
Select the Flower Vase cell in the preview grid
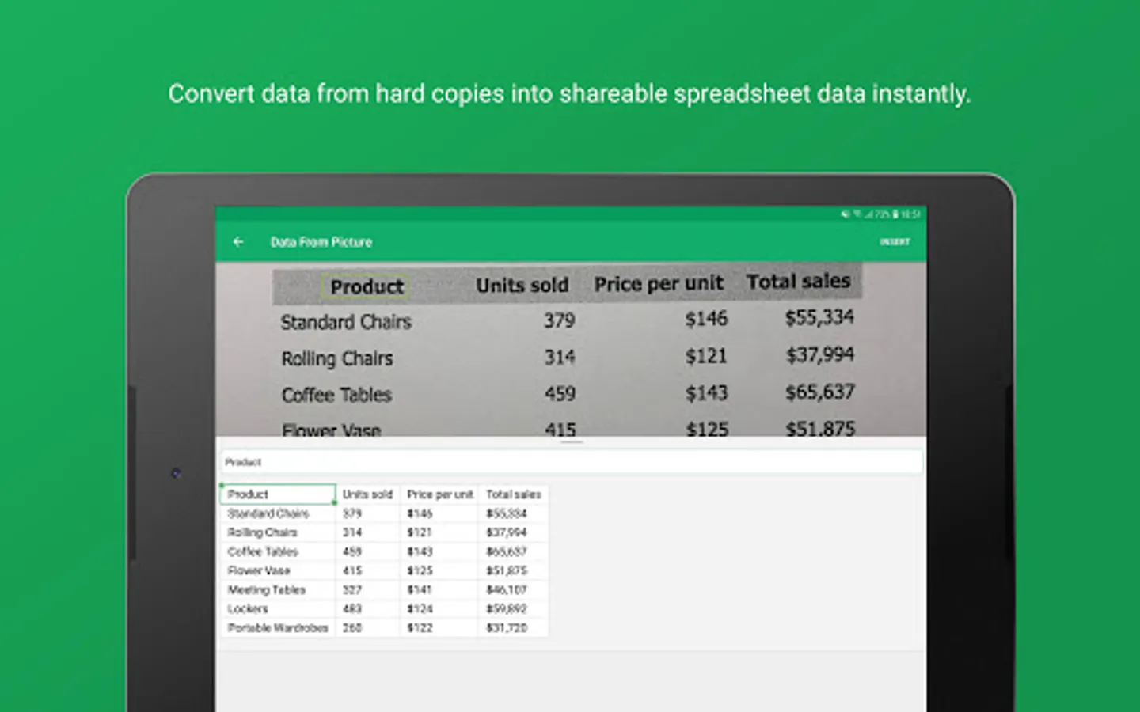click(x=278, y=570)
